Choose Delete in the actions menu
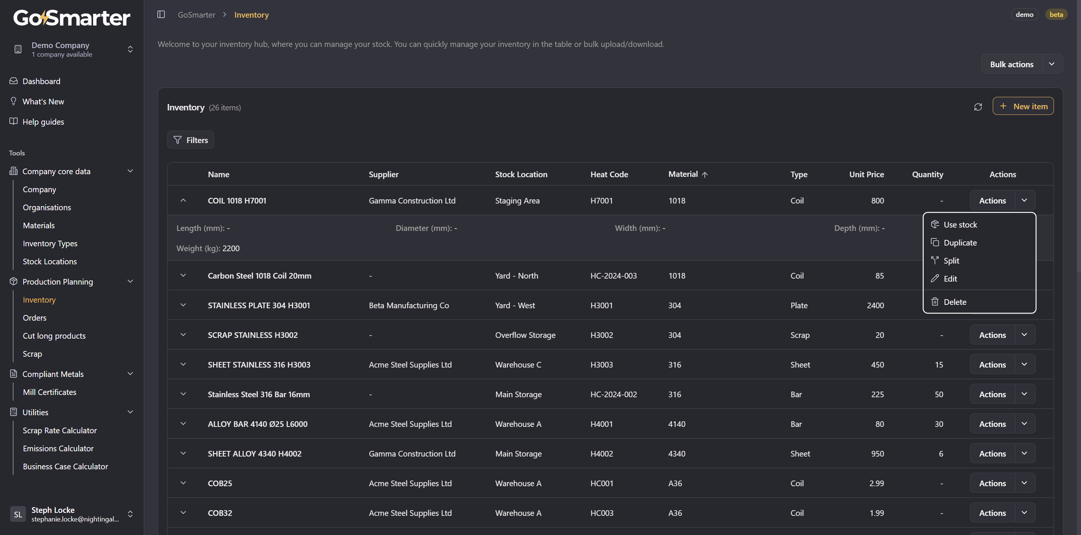 pos(954,302)
